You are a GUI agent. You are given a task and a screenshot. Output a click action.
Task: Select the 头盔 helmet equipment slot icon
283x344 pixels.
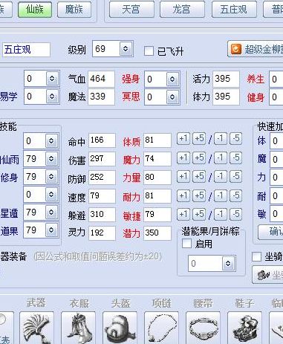click(120, 328)
